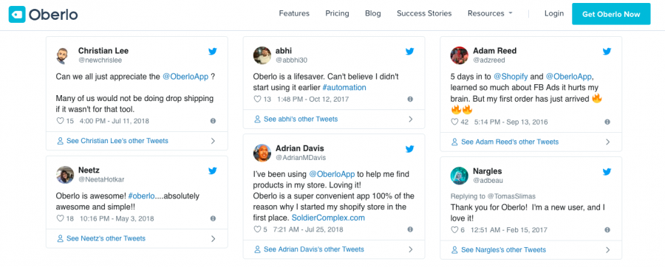Like Adam Reed's tweet with heart icon
The height and width of the screenshot is (267, 665).
tap(454, 122)
